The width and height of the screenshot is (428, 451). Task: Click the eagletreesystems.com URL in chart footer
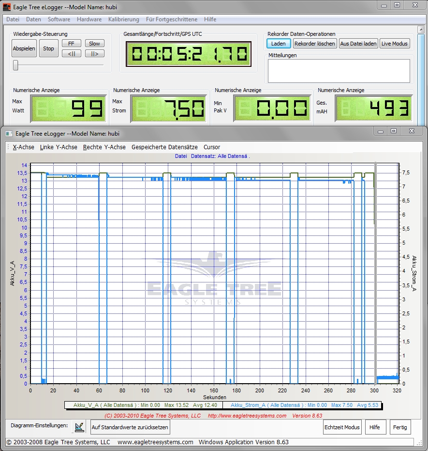(247, 416)
